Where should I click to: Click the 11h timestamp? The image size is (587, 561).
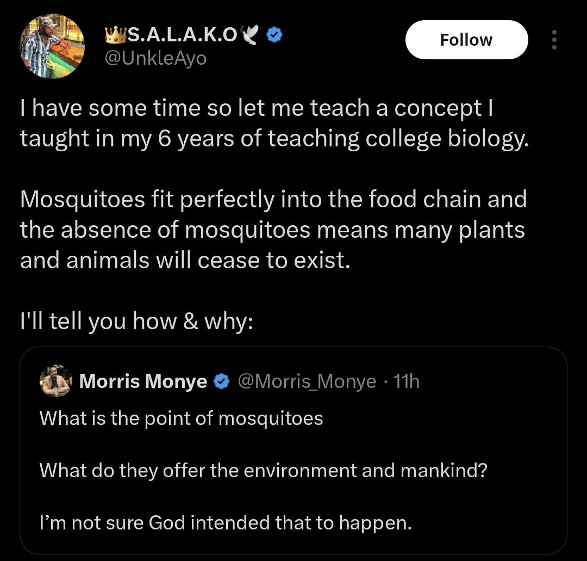click(x=407, y=381)
